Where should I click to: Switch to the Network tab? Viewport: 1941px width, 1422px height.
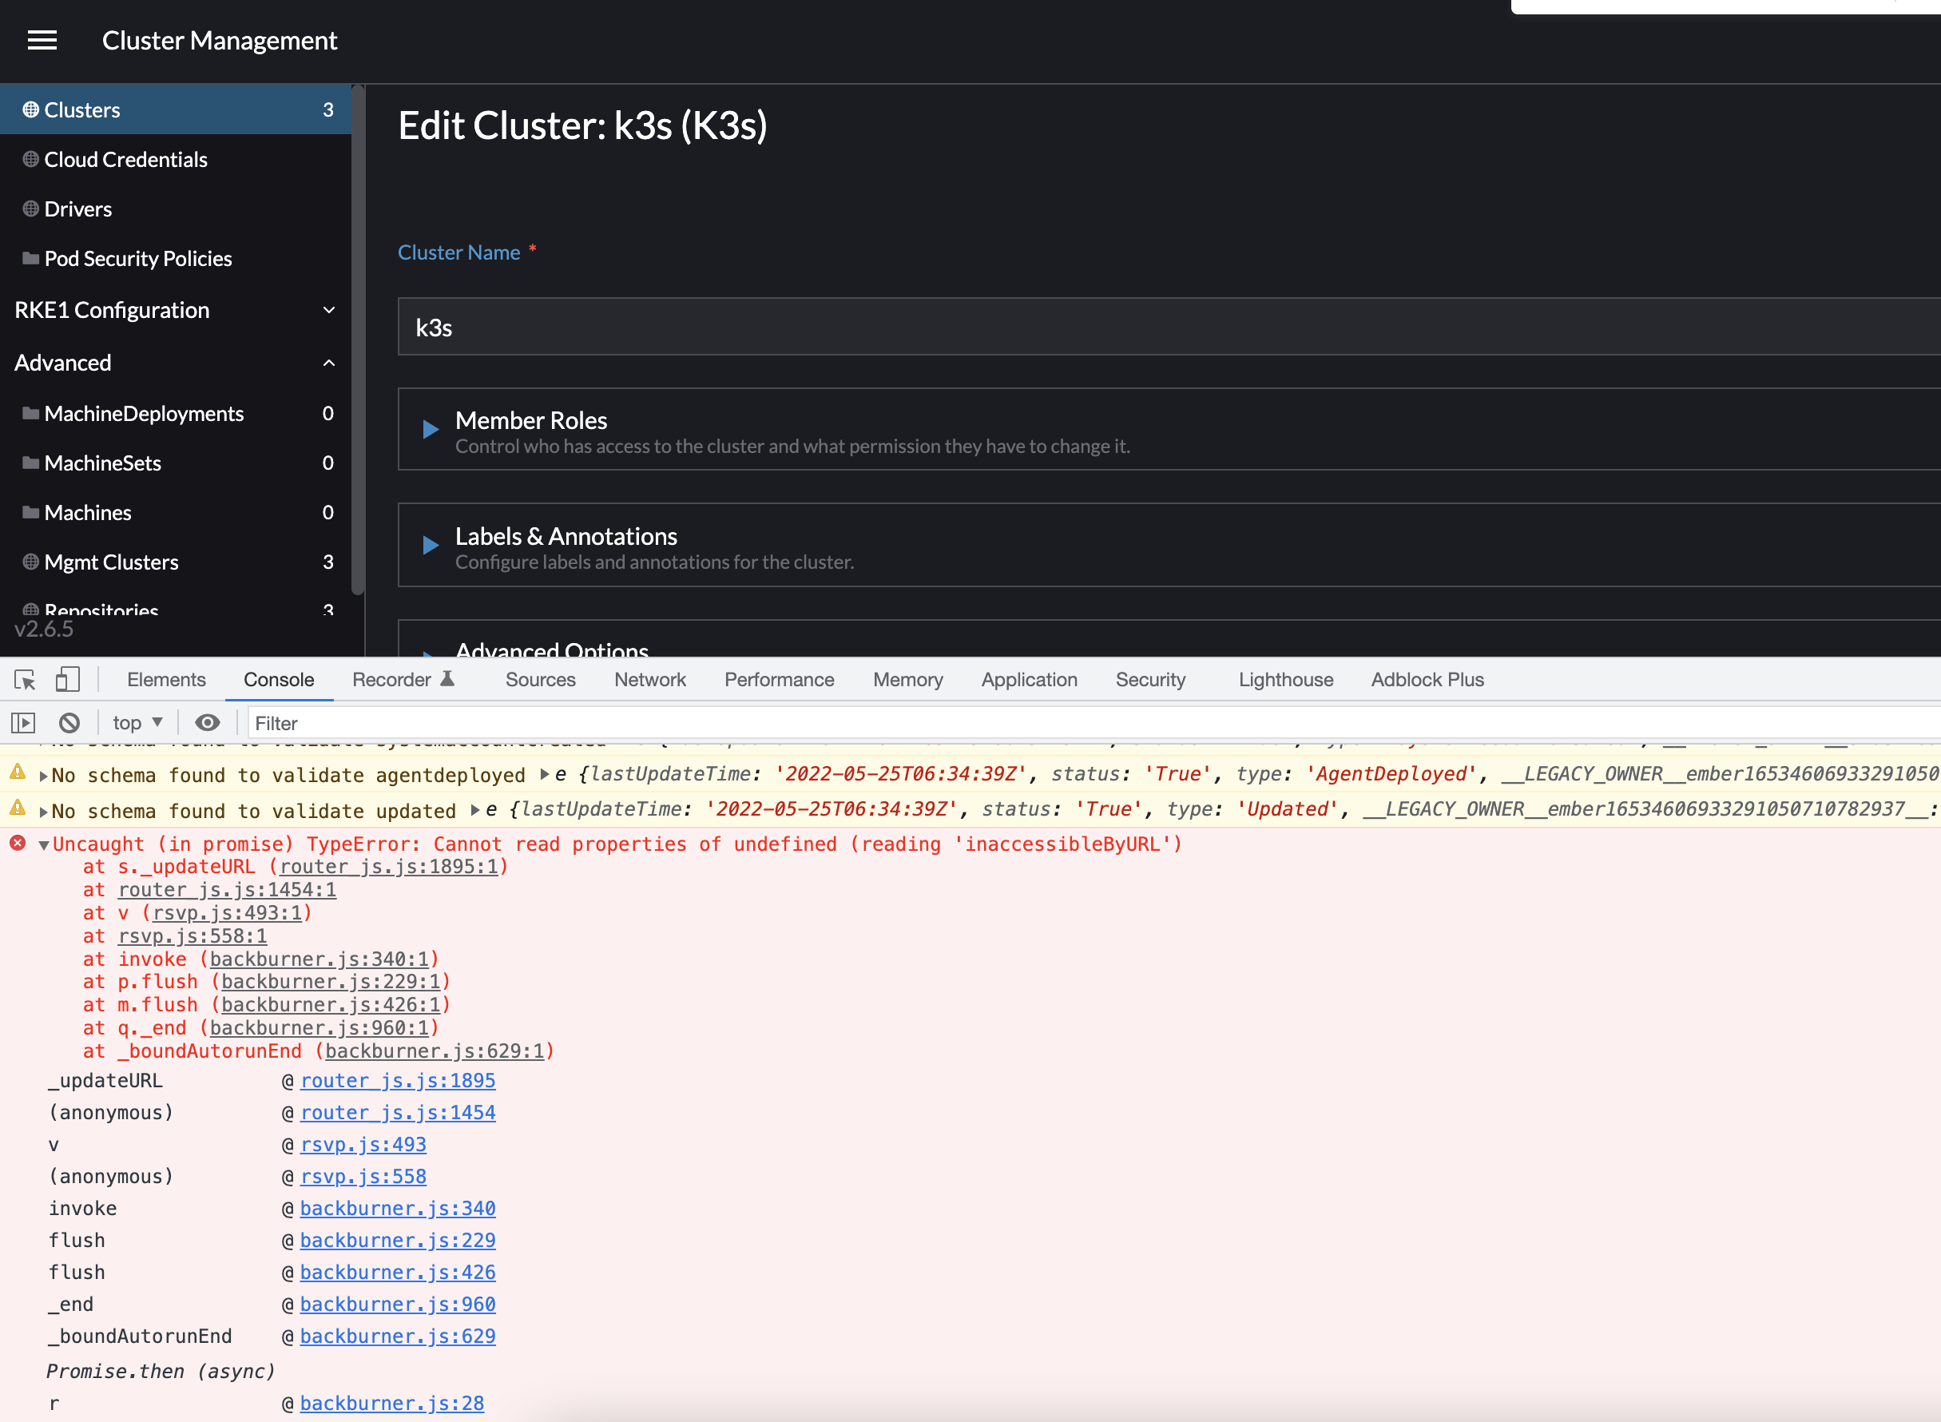coord(650,679)
